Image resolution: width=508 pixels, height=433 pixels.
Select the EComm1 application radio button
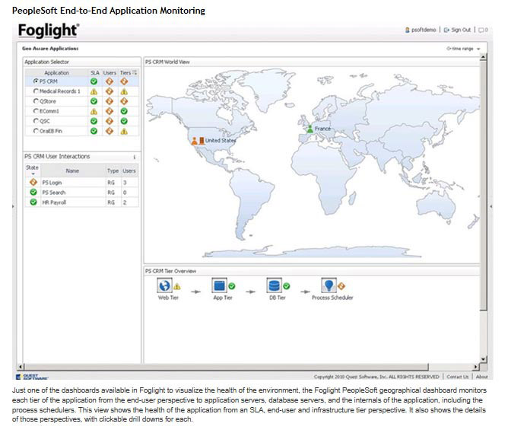click(x=36, y=111)
